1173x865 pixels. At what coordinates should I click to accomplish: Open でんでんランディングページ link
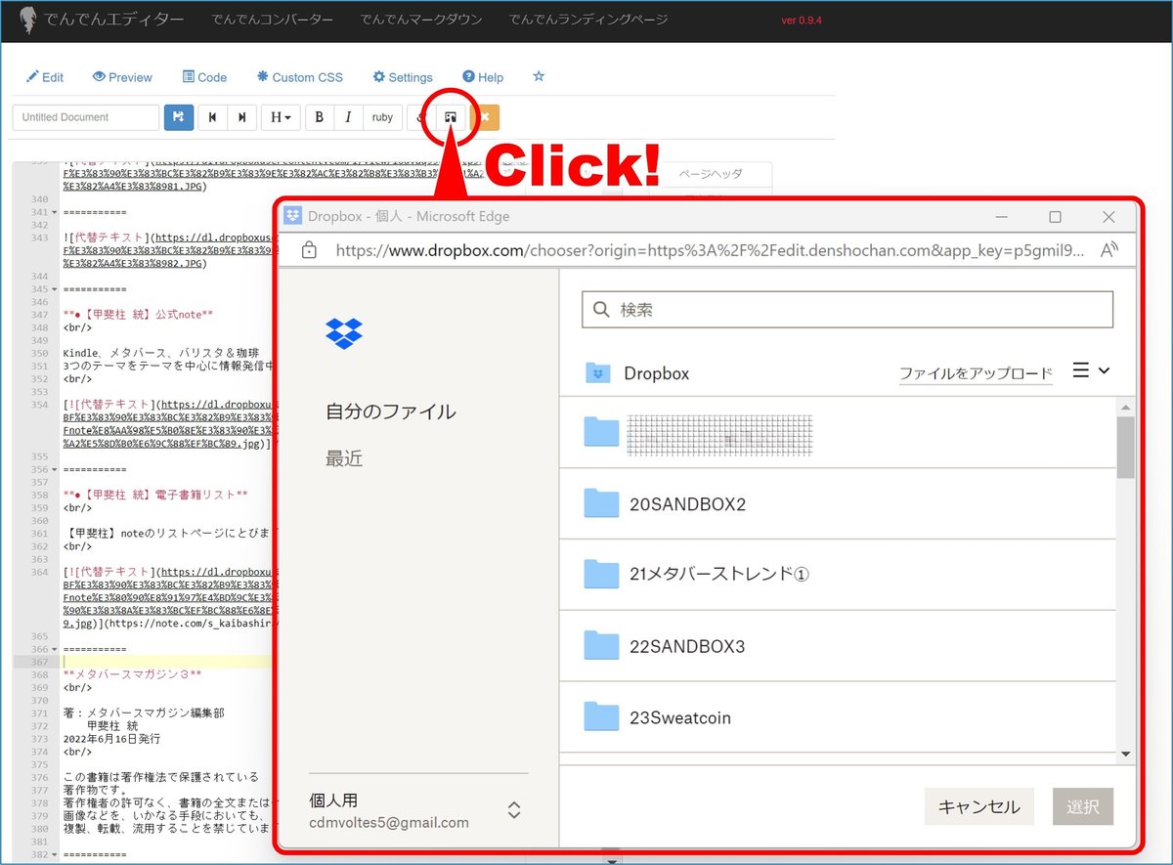[x=589, y=20]
